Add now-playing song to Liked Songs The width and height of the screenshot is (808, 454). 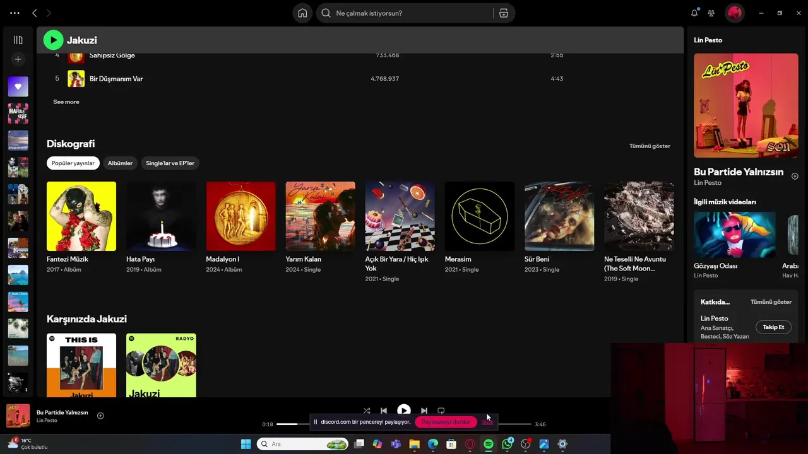tap(100, 416)
